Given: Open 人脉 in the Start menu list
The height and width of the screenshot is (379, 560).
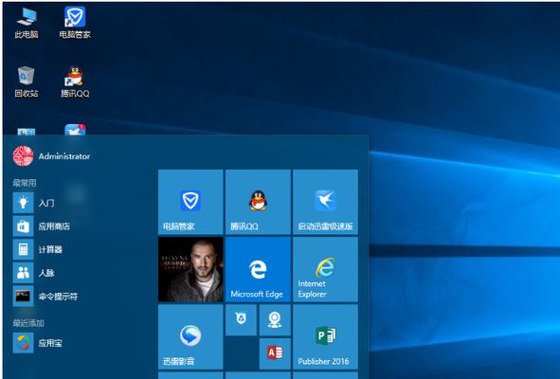Looking at the screenshot, I should pyautogui.click(x=34, y=273).
